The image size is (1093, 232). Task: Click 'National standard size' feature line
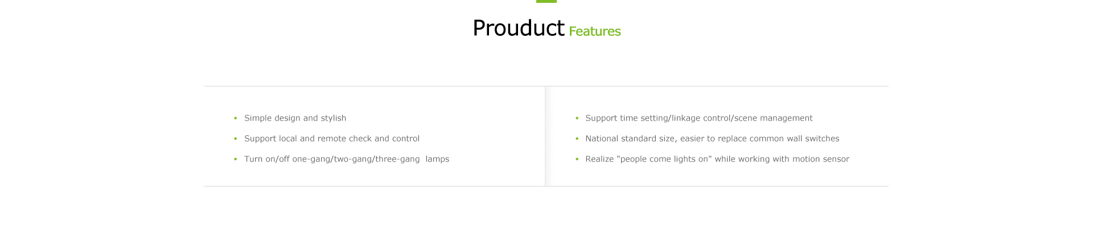(712, 139)
